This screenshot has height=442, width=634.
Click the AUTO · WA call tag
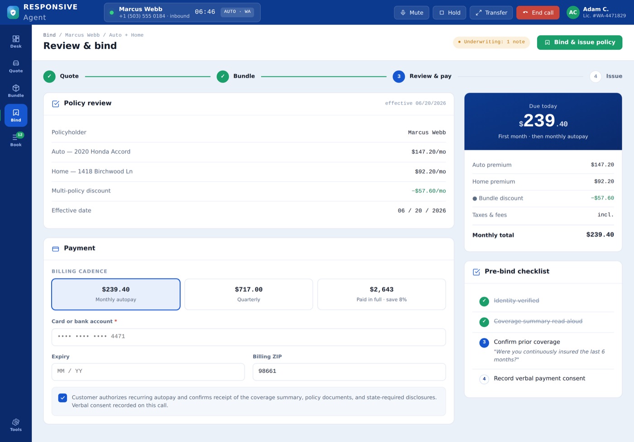coord(237,12)
